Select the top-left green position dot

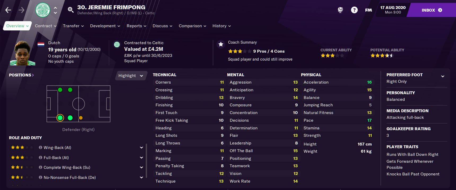pyautogui.click(x=60, y=90)
